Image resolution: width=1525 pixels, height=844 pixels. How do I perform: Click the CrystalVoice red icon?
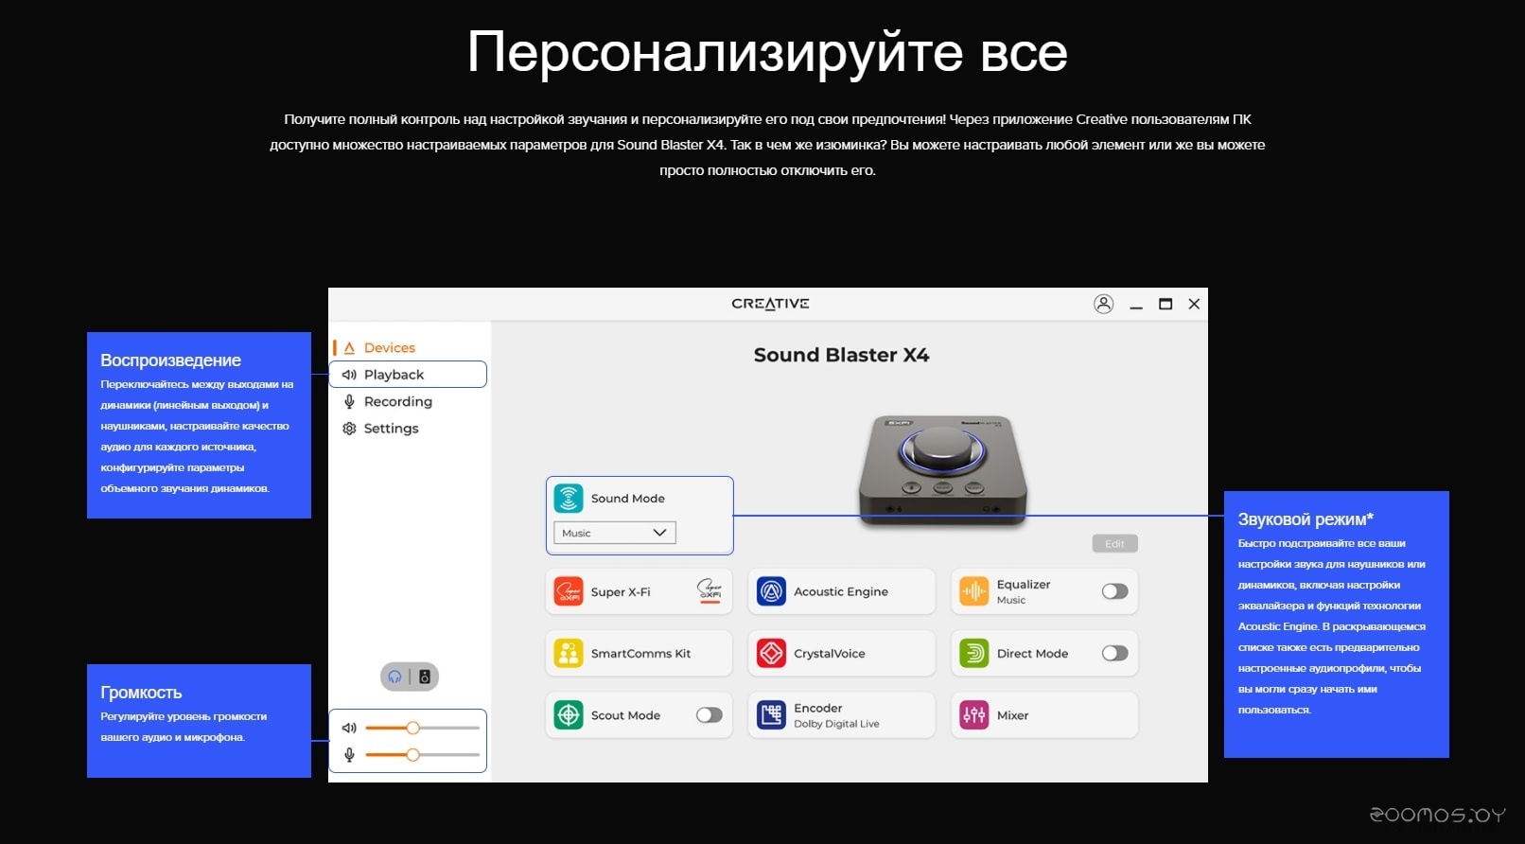[771, 653]
